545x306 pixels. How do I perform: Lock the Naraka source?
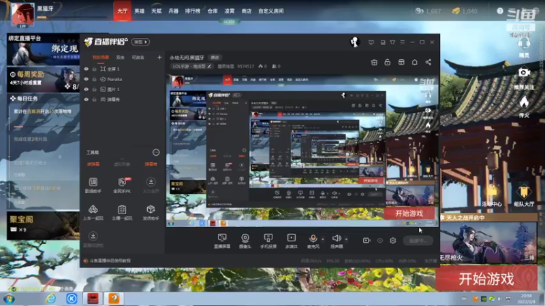(94, 79)
